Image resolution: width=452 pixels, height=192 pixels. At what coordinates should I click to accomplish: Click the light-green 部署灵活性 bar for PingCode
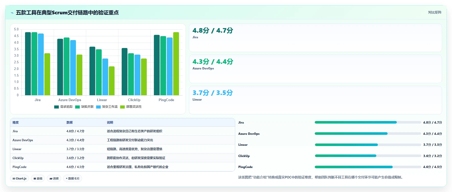click(x=176, y=64)
